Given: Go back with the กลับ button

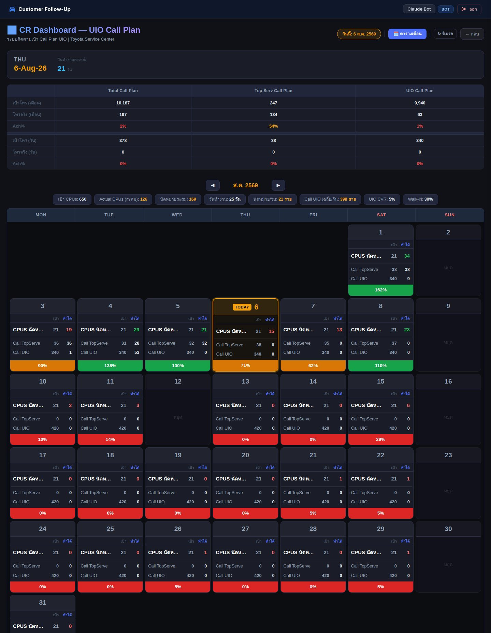Looking at the screenshot, I should [472, 34].
